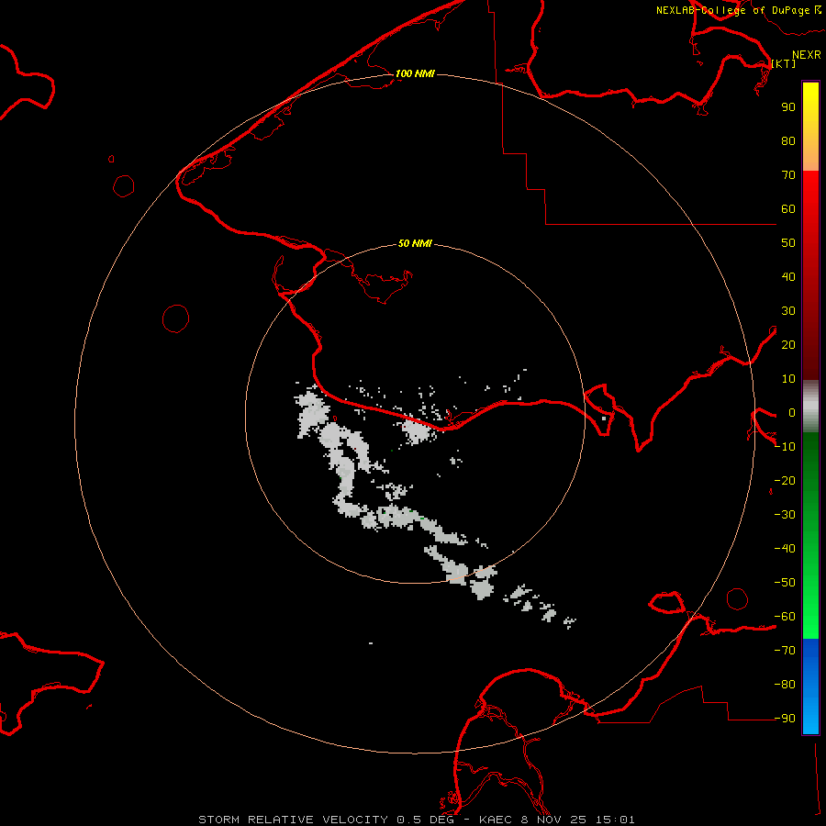
Task: Click the -10 value on velocity scale
Action: pos(785,447)
